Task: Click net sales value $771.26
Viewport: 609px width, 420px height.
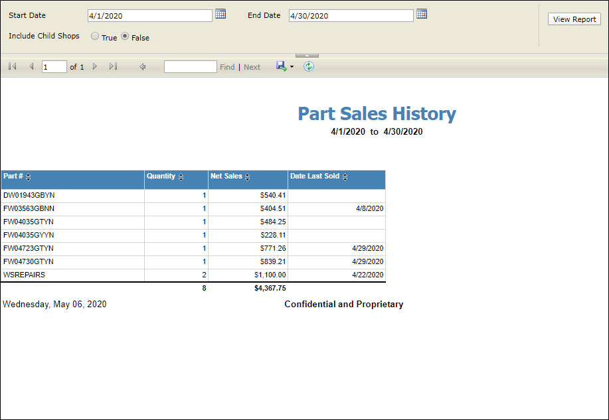Action: point(273,248)
